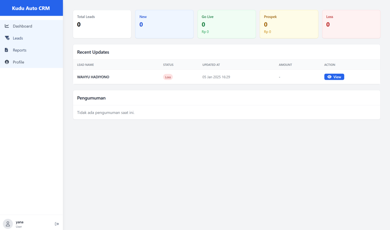Click the Dashboard chart icon in sidebar
390x230 pixels.
pyautogui.click(x=7, y=26)
